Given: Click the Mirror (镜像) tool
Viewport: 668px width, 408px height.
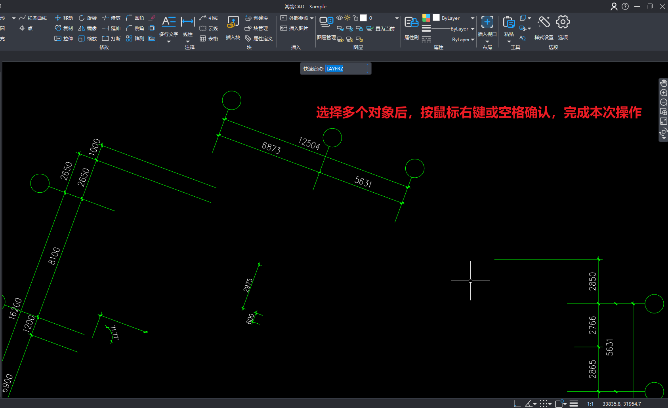Looking at the screenshot, I should click(x=87, y=28).
